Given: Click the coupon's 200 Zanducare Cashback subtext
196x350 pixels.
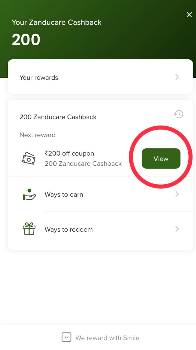Looking at the screenshot, I should [x=83, y=164].
